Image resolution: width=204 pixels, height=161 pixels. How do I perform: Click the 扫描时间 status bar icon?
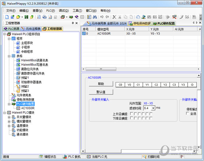(144, 157)
